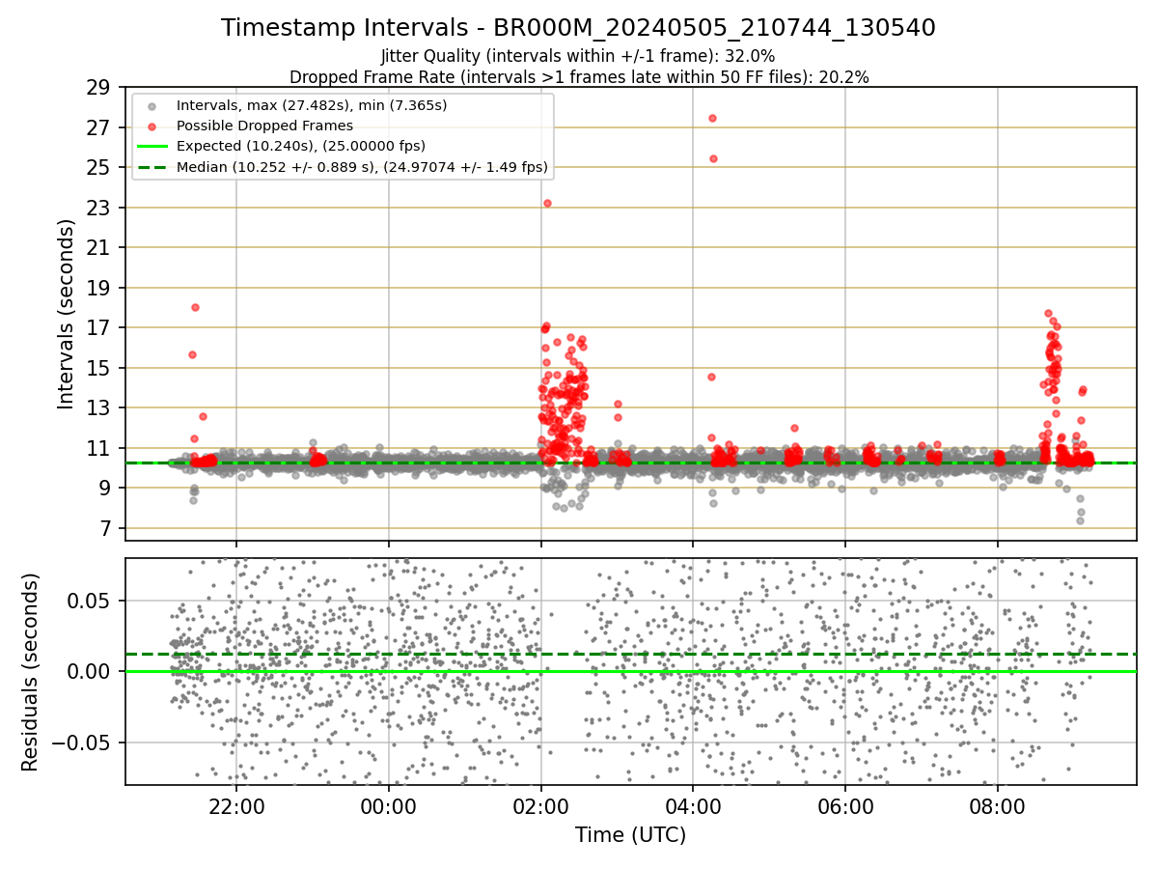Click the 'Residuals (seconds)' y-axis label

click(x=31, y=672)
